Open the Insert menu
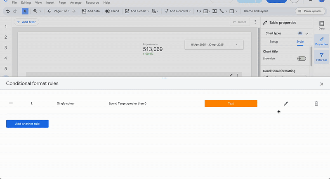This screenshot has height=179, width=330. click(50, 2)
